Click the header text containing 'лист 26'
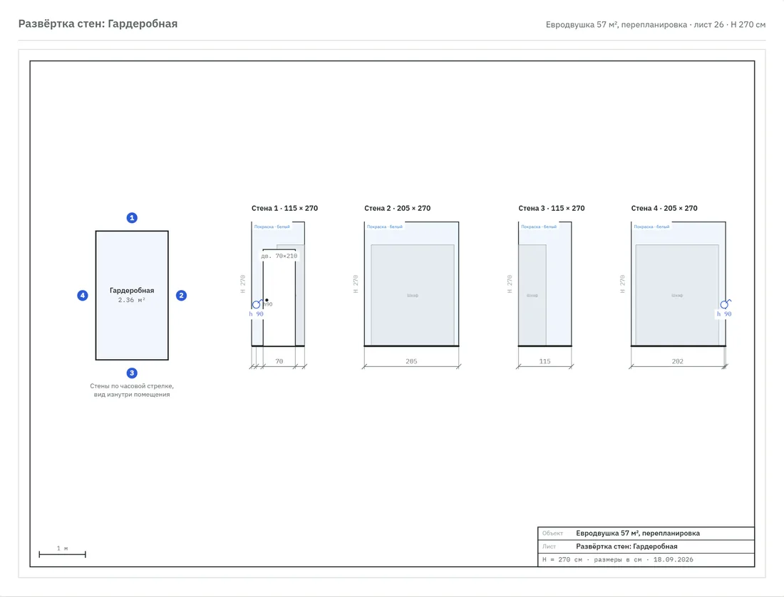Viewport: 784px width, 597px height. pos(656,24)
